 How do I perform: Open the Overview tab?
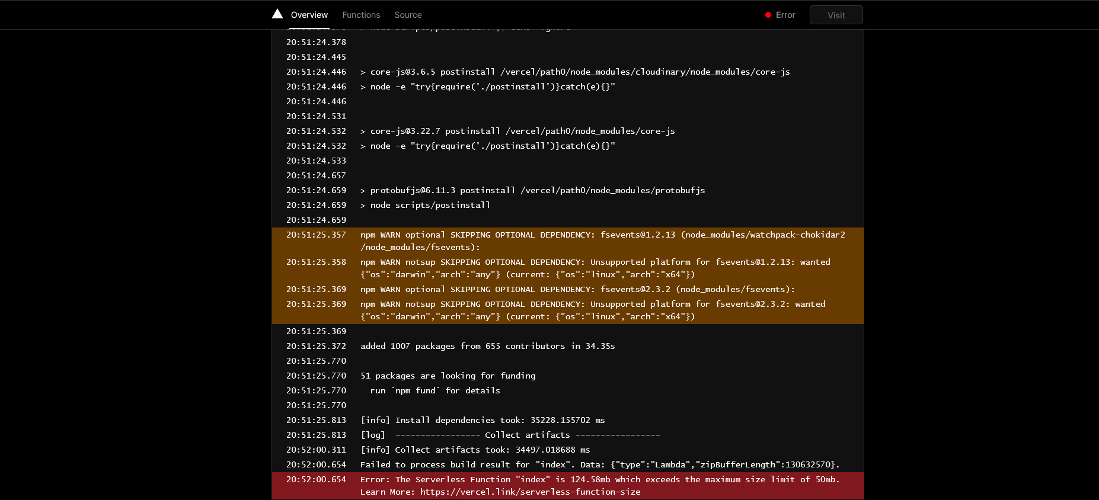coord(309,15)
